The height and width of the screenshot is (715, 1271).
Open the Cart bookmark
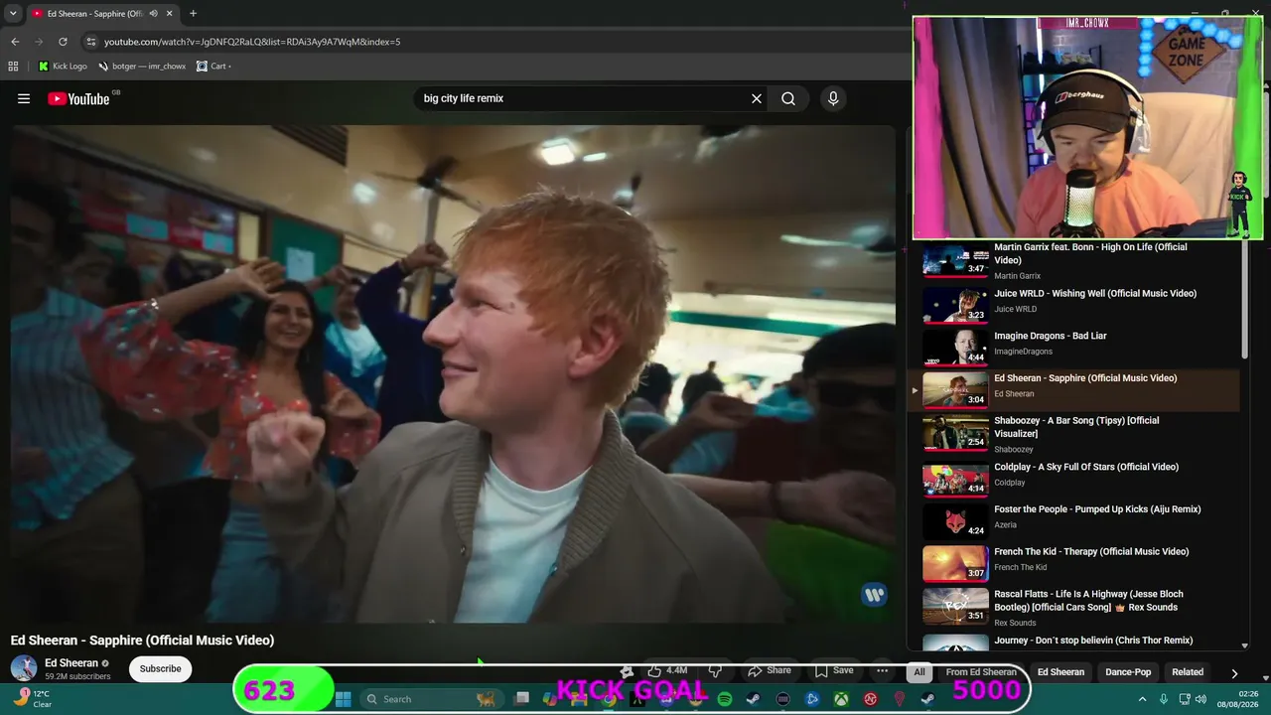pyautogui.click(x=213, y=67)
